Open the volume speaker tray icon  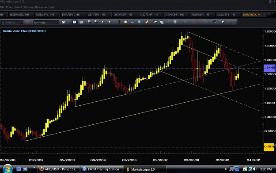(x=254, y=169)
